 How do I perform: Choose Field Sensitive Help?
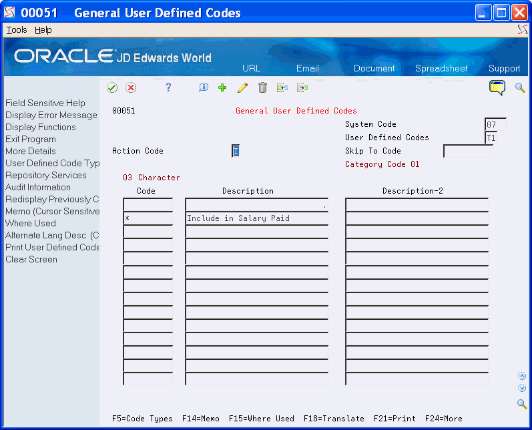pos(45,103)
